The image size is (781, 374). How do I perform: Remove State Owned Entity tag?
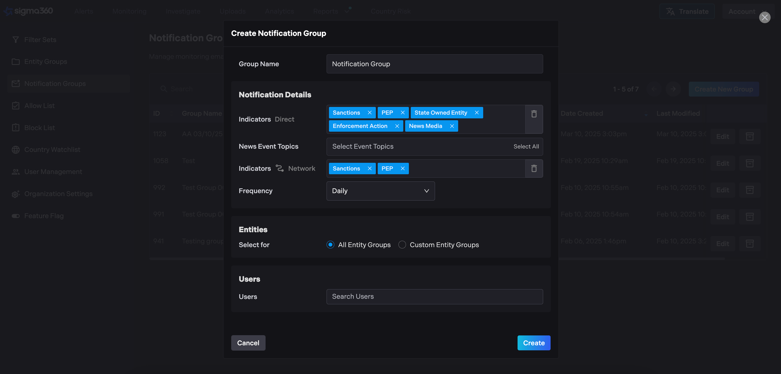pyautogui.click(x=477, y=113)
